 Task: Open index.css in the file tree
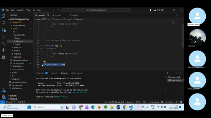[17, 48]
